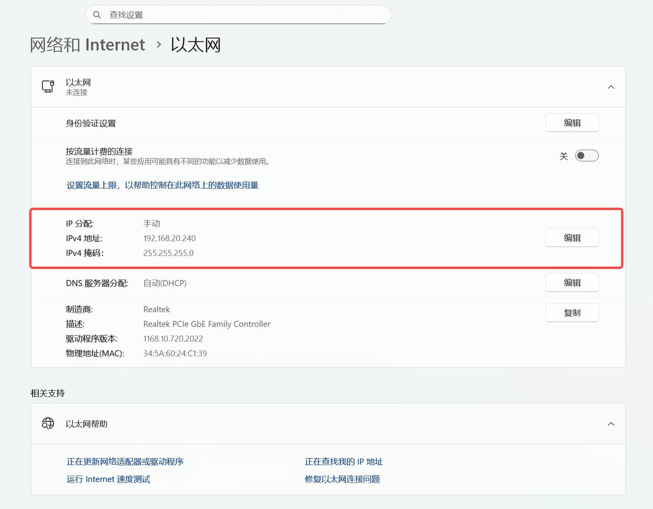653x509 pixels.
Task: Collapse the 以太网 section chevron
Action: point(611,87)
